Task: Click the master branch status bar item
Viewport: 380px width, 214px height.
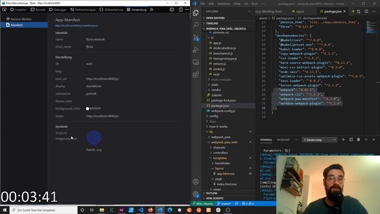Action: [x=224, y=203]
